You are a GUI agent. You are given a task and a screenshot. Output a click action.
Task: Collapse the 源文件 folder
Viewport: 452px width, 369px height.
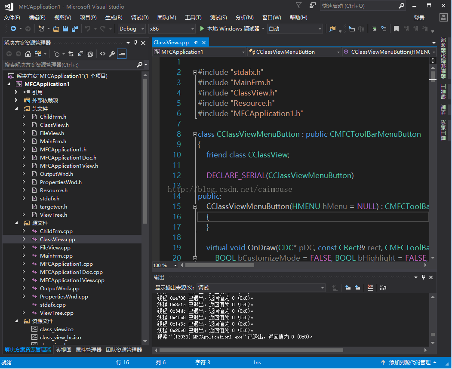(16, 223)
